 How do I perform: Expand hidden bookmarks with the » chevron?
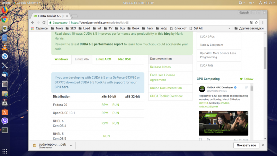click(229, 28)
